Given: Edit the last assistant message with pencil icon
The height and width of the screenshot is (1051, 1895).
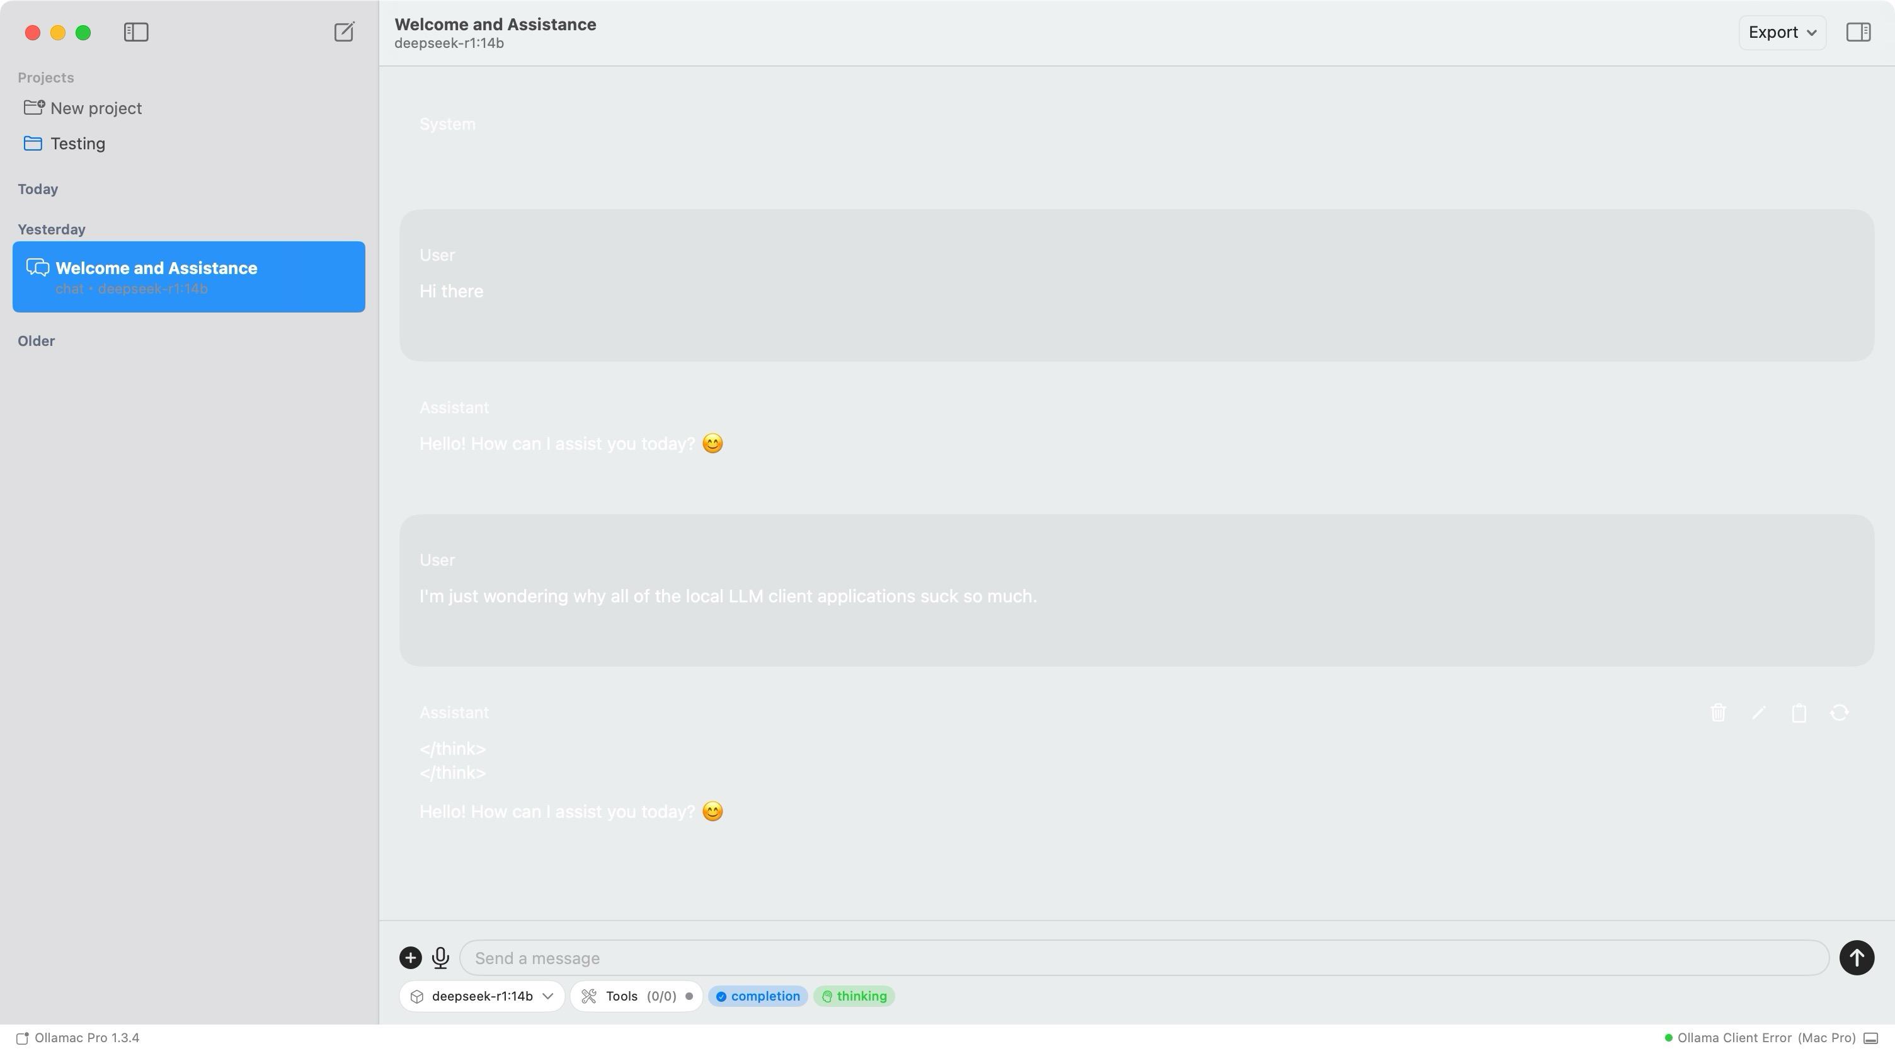Looking at the screenshot, I should pyautogui.click(x=1759, y=713).
